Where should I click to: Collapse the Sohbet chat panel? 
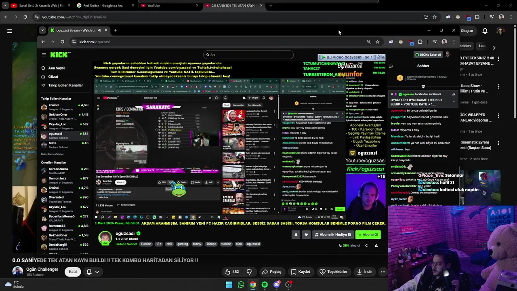click(x=391, y=66)
